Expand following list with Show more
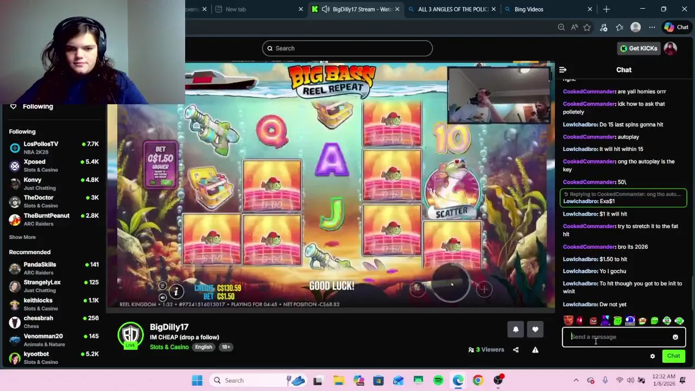Viewport: 695px width, 391px height. point(22,237)
